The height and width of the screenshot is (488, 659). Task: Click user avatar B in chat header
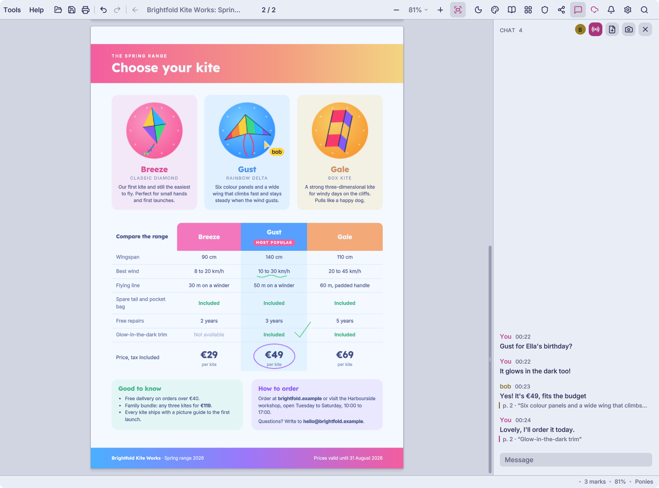pos(580,30)
